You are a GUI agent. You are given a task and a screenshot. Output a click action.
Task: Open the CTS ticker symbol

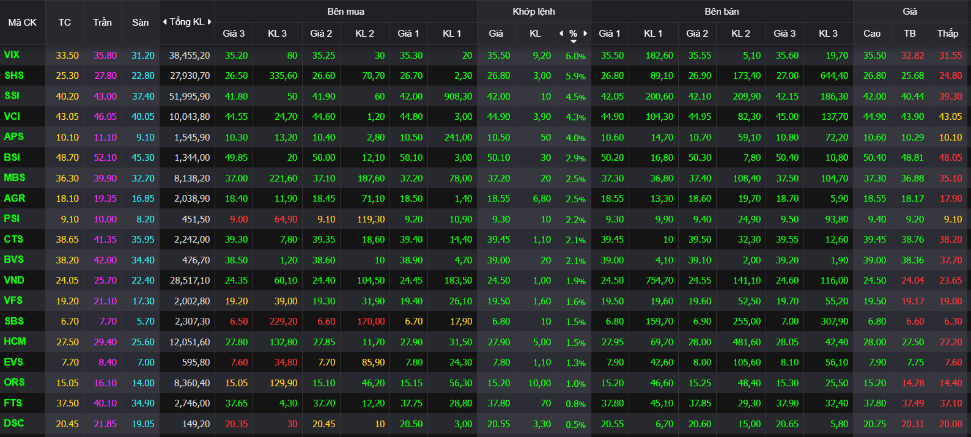tap(13, 239)
